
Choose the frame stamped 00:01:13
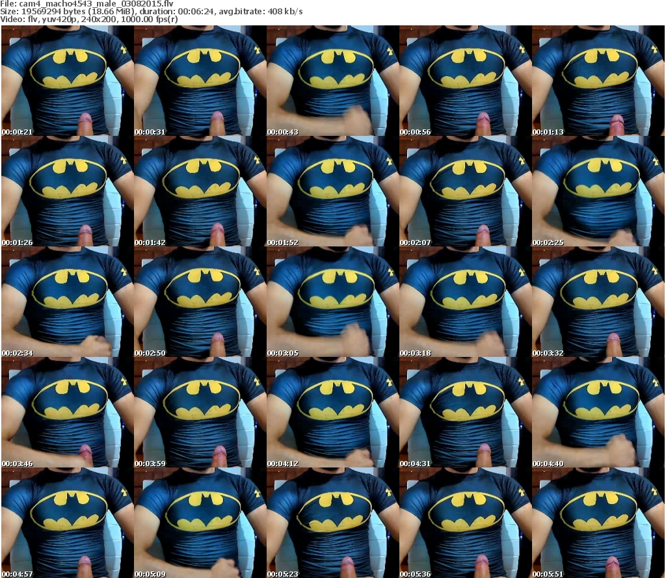coord(598,81)
